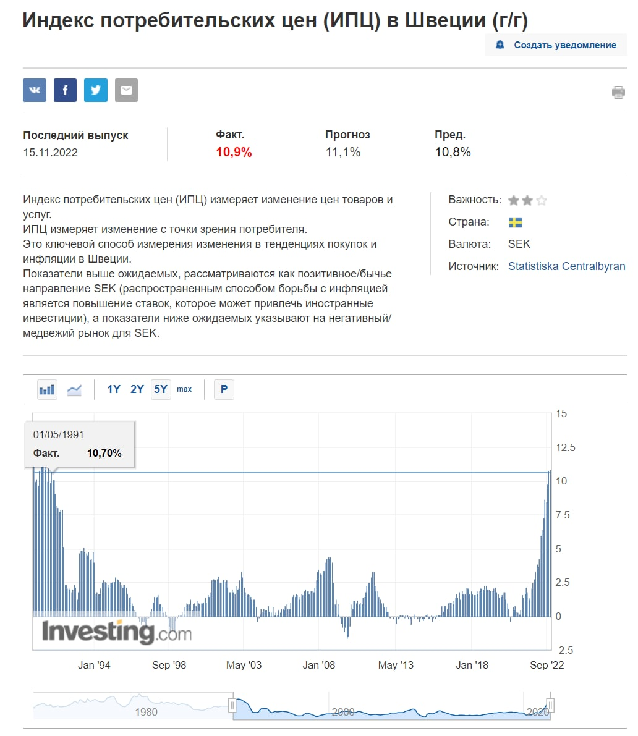Switch chart to bar view
638x736 pixels.
coord(47,389)
